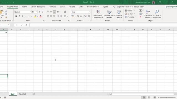Screen dimensions: 177x99
Task: Click the insert function fx icon
Action: (27, 25)
